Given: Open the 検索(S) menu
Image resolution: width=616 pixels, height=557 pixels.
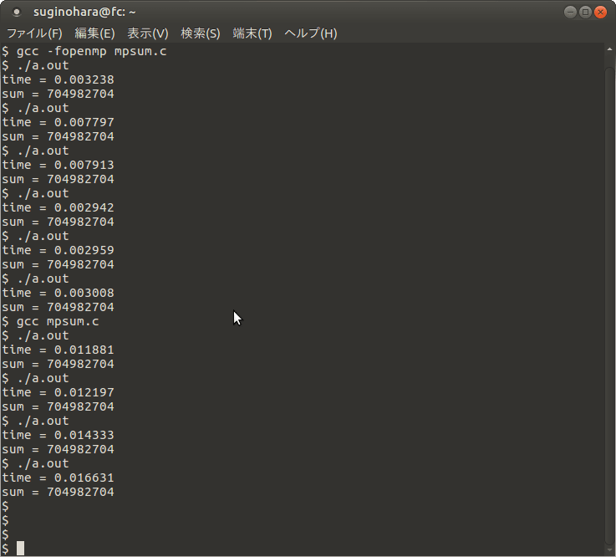Looking at the screenshot, I should point(201,33).
